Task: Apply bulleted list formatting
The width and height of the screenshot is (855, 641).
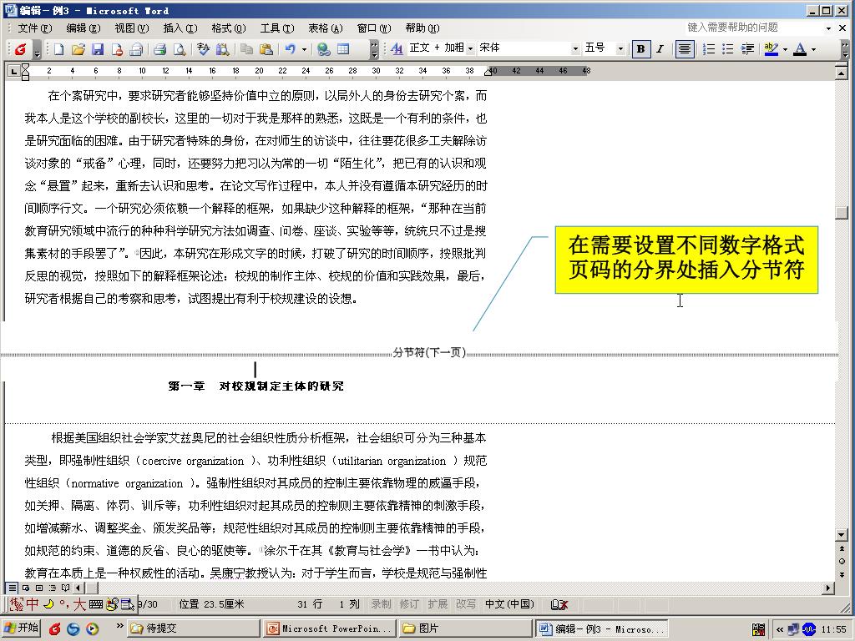Action: click(x=727, y=49)
